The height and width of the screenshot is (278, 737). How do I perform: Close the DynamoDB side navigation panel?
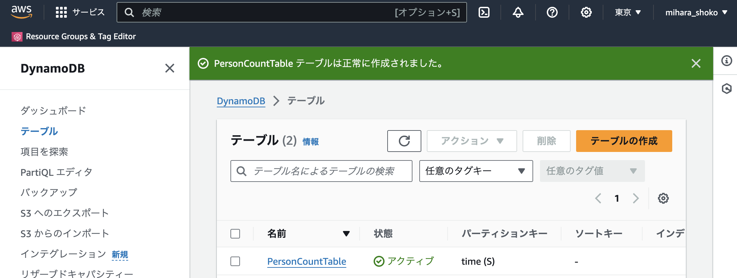pyautogui.click(x=170, y=68)
